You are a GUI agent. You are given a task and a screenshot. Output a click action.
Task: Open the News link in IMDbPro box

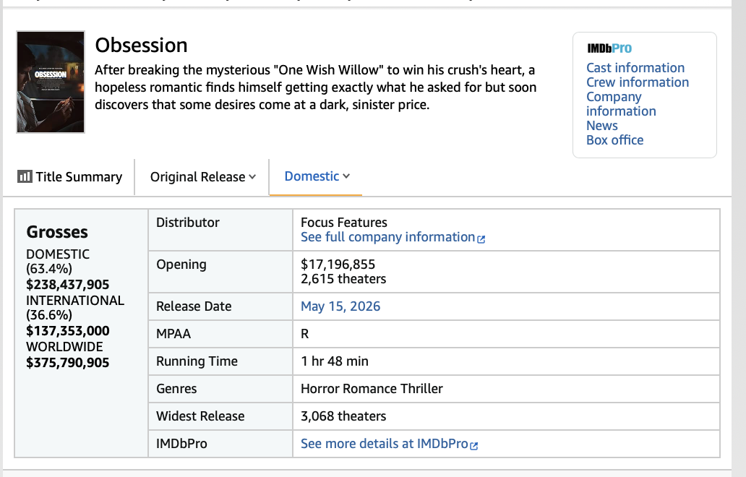click(x=602, y=126)
